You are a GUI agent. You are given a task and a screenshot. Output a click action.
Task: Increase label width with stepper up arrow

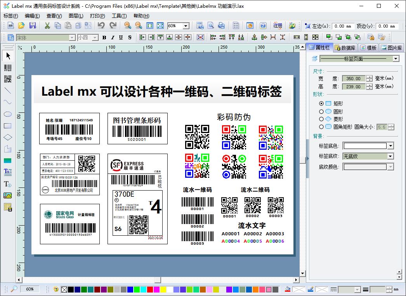click(370, 77)
